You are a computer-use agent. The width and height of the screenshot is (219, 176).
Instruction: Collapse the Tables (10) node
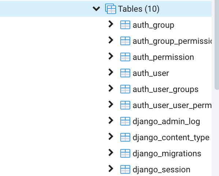click(96, 9)
